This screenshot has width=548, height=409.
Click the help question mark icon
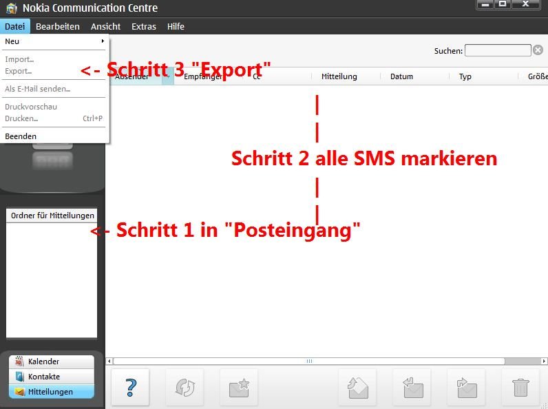click(x=130, y=388)
